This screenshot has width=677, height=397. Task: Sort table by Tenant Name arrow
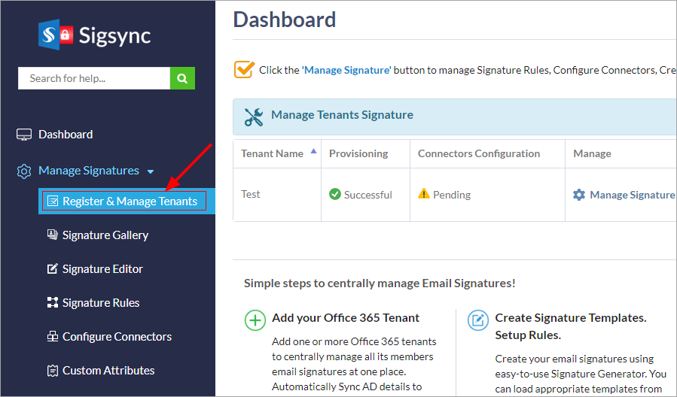click(x=313, y=152)
